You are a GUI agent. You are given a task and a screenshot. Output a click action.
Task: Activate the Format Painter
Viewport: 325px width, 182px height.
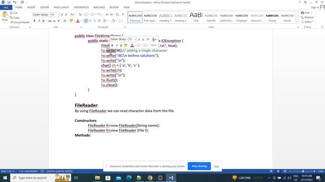click(20, 22)
